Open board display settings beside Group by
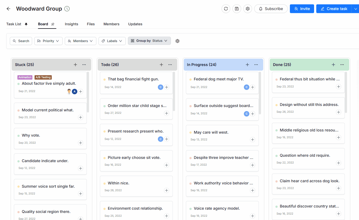The width and height of the screenshot is (359, 220). 177,41
